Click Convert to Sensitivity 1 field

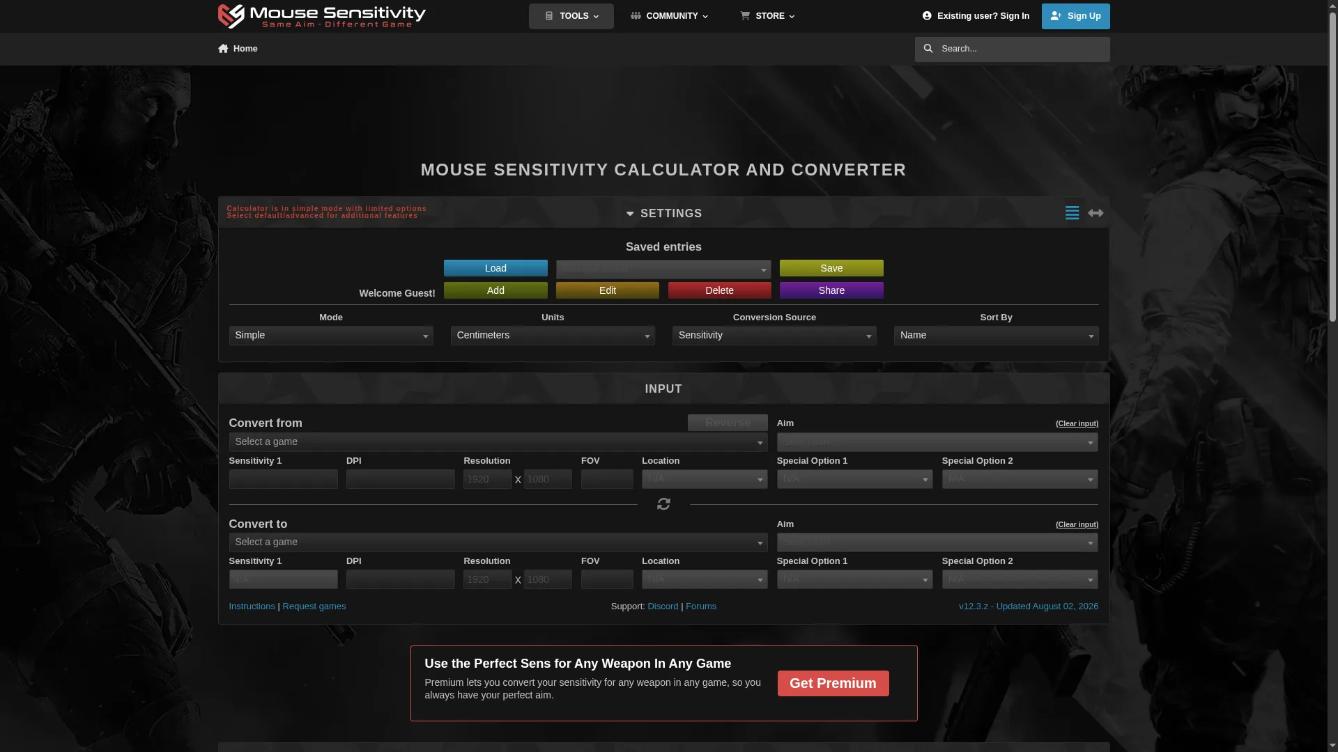(x=284, y=579)
